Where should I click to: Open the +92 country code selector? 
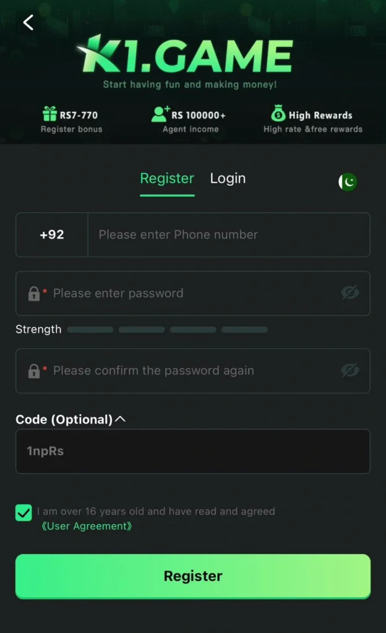click(52, 235)
